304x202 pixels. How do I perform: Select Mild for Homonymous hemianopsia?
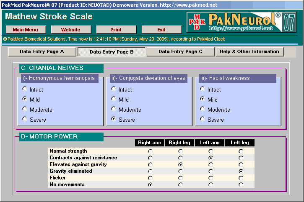pyautogui.click(x=25, y=99)
